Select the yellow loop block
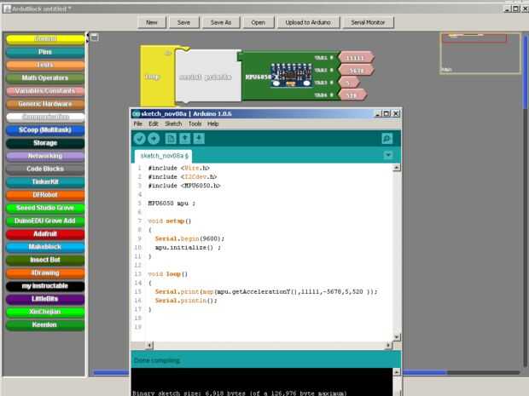Viewport: 529px width, 396px height. point(157,77)
